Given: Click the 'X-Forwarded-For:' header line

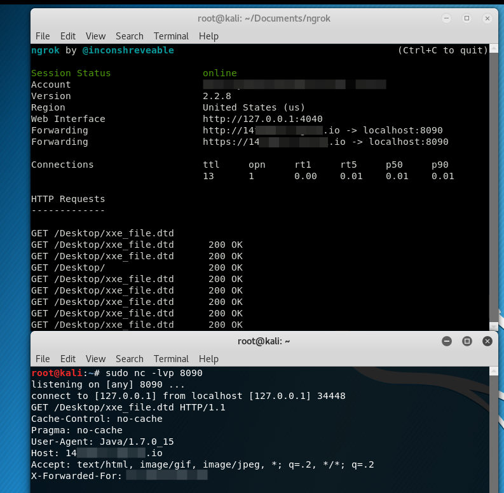Looking at the screenshot, I should pyautogui.click(x=119, y=476).
